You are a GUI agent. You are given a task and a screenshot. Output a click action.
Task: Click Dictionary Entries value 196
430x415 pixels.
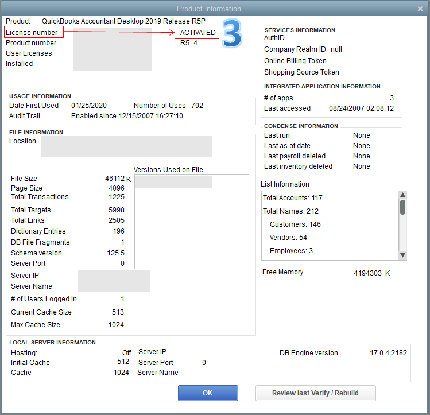(119, 231)
